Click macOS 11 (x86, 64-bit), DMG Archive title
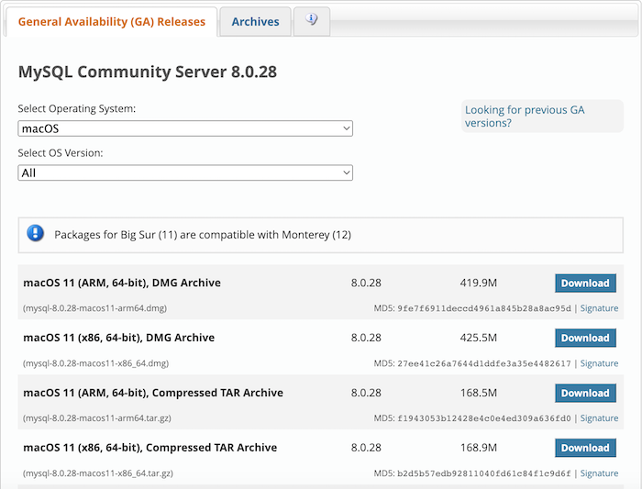This screenshot has width=642, height=489. click(x=118, y=338)
